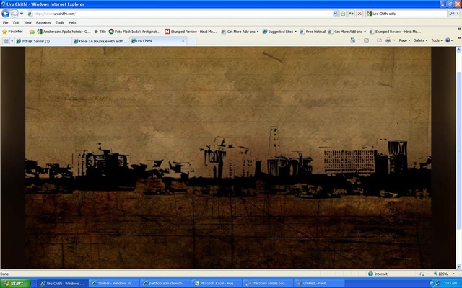Click in the Uro Chithi stills search box

406,14
